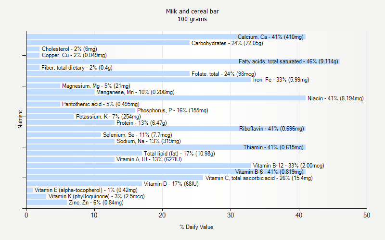Click the 'Protein - 13% (6.47g)' label
Screen dimensions: 385x240
point(141,123)
